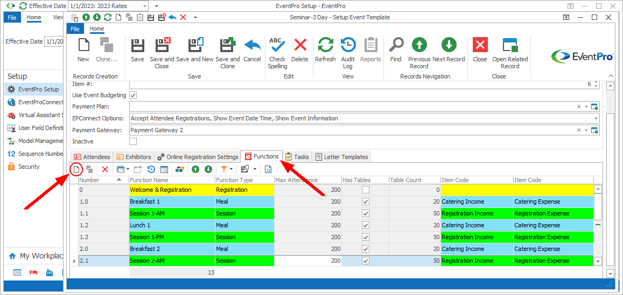The image size is (623, 295).
Task: Run Check Spelling from the ribbon
Action: point(277,53)
